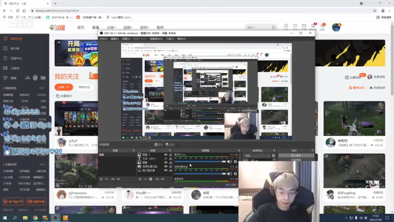Screen dimensions: 394x222
Task: Expand 全部 next to 手游休闲 in sidebar
Action: click(42, 164)
